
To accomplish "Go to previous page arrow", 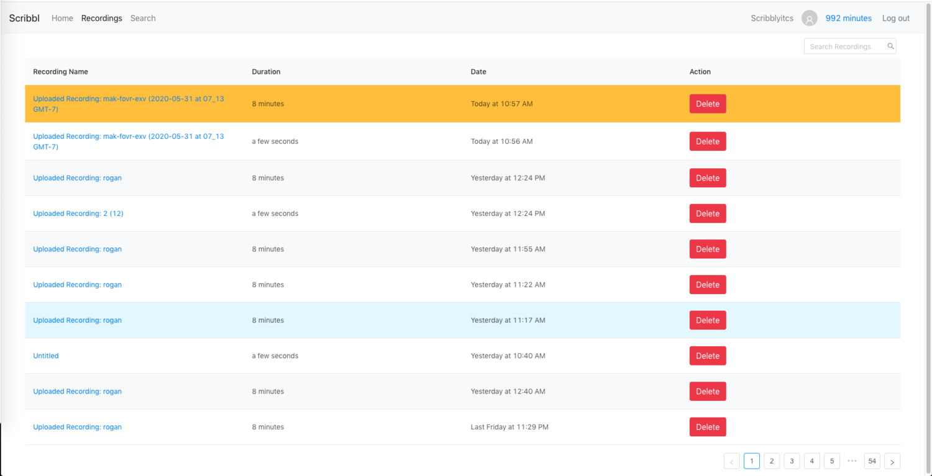I will tap(732, 461).
